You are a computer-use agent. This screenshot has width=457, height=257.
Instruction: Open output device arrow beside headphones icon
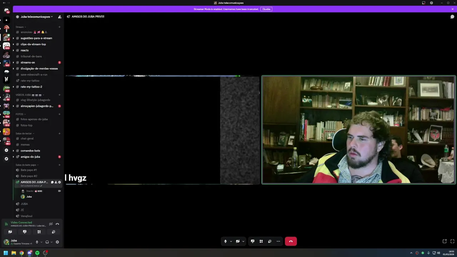pyautogui.click(x=51, y=242)
